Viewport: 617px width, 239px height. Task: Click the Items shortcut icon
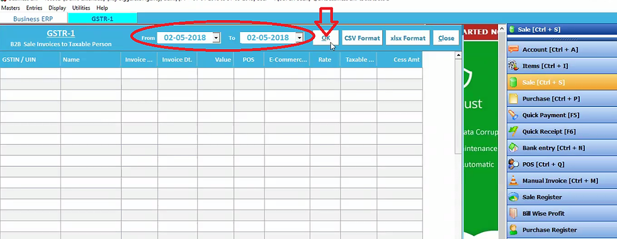[x=513, y=65]
